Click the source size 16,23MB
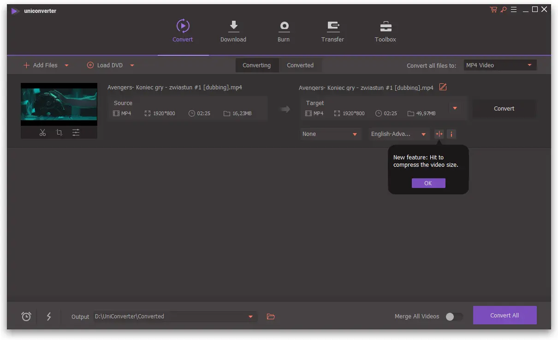Screen dimensions: 558x340 242,113
